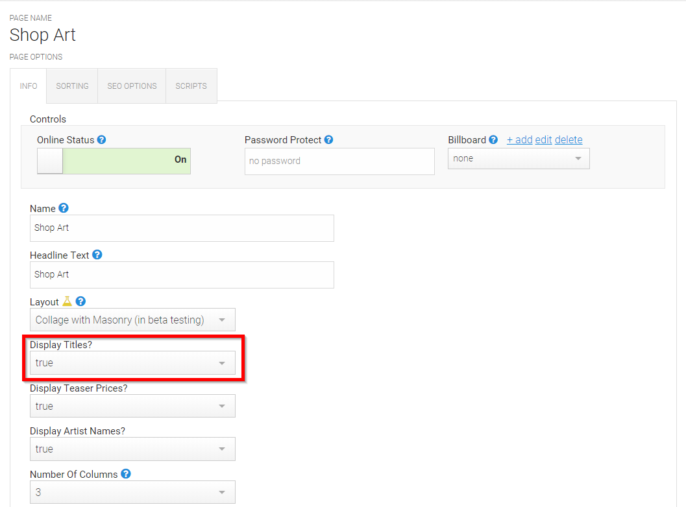This screenshot has height=507, width=686.
Task: Open the Password Protect help icon
Action: (328, 140)
